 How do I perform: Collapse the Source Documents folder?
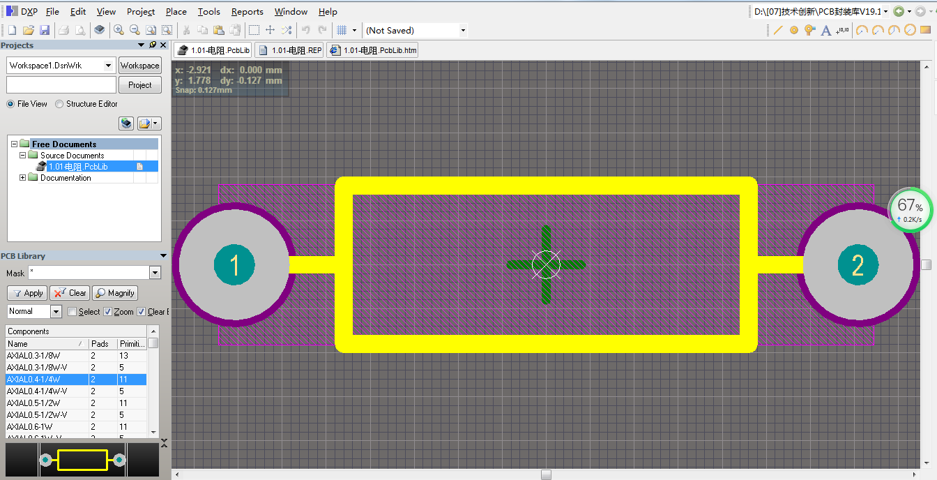pyautogui.click(x=22, y=156)
